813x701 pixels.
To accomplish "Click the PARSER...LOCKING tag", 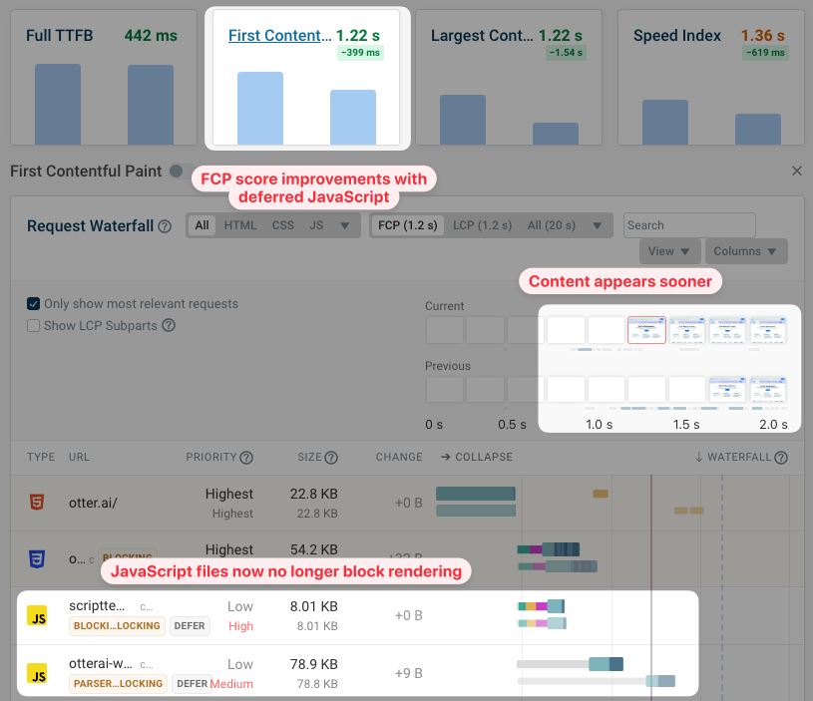I will 119,684.
